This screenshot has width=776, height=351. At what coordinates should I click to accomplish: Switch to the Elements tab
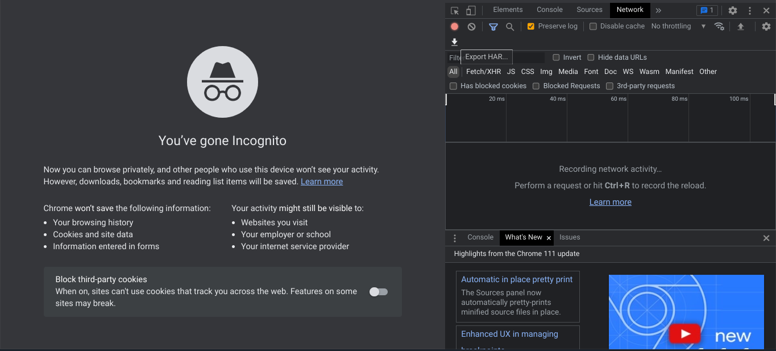508,10
